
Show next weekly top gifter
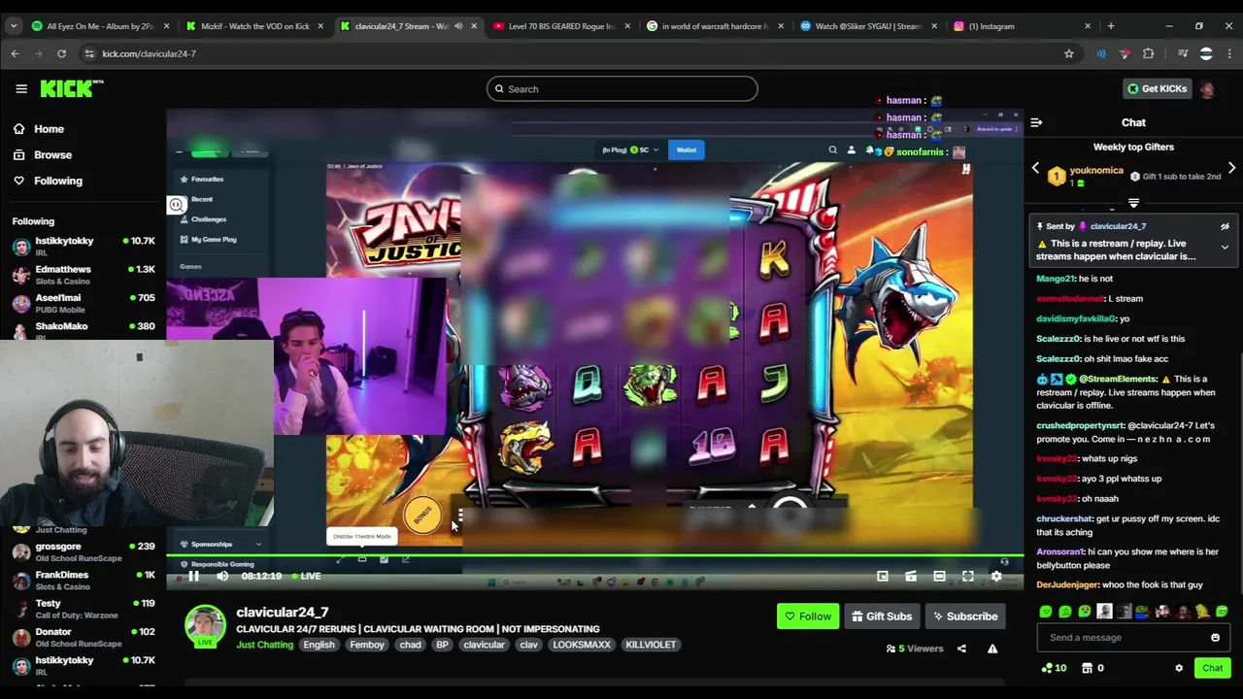point(1231,168)
